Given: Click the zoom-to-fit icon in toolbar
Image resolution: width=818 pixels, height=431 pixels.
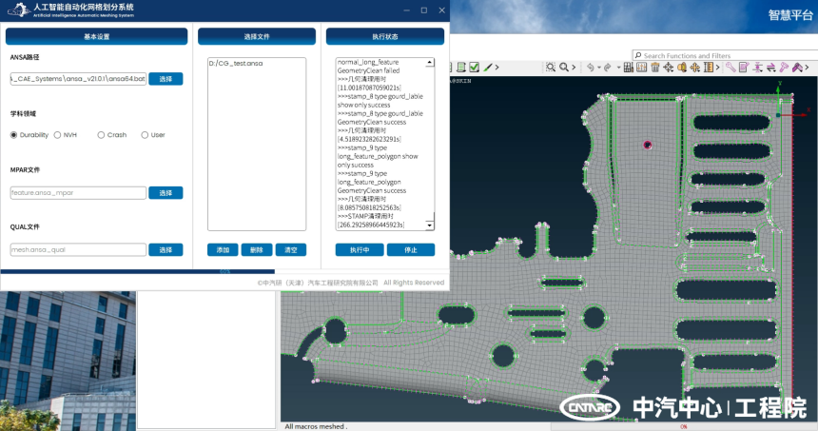Looking at the screenshot, I should click(x=550, y=67).
